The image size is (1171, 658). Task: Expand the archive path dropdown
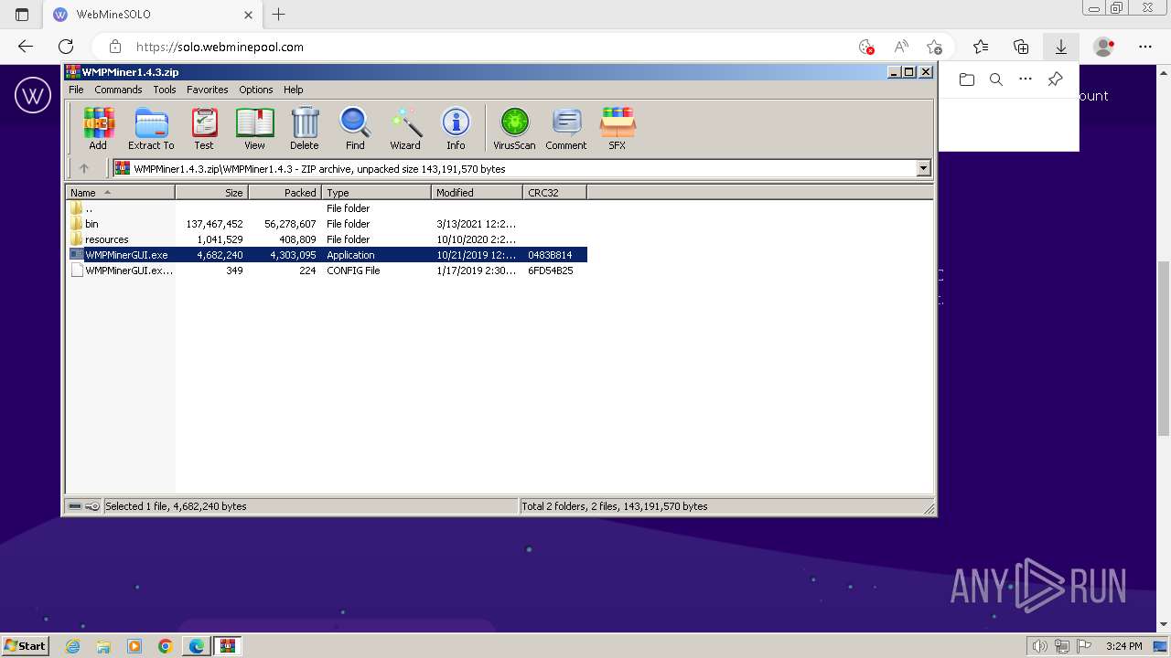[x=923, y=168]
